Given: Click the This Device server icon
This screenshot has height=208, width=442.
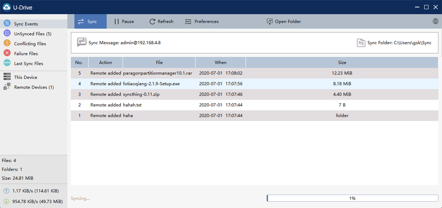Looking at the screenshot, I should [7, 77].
